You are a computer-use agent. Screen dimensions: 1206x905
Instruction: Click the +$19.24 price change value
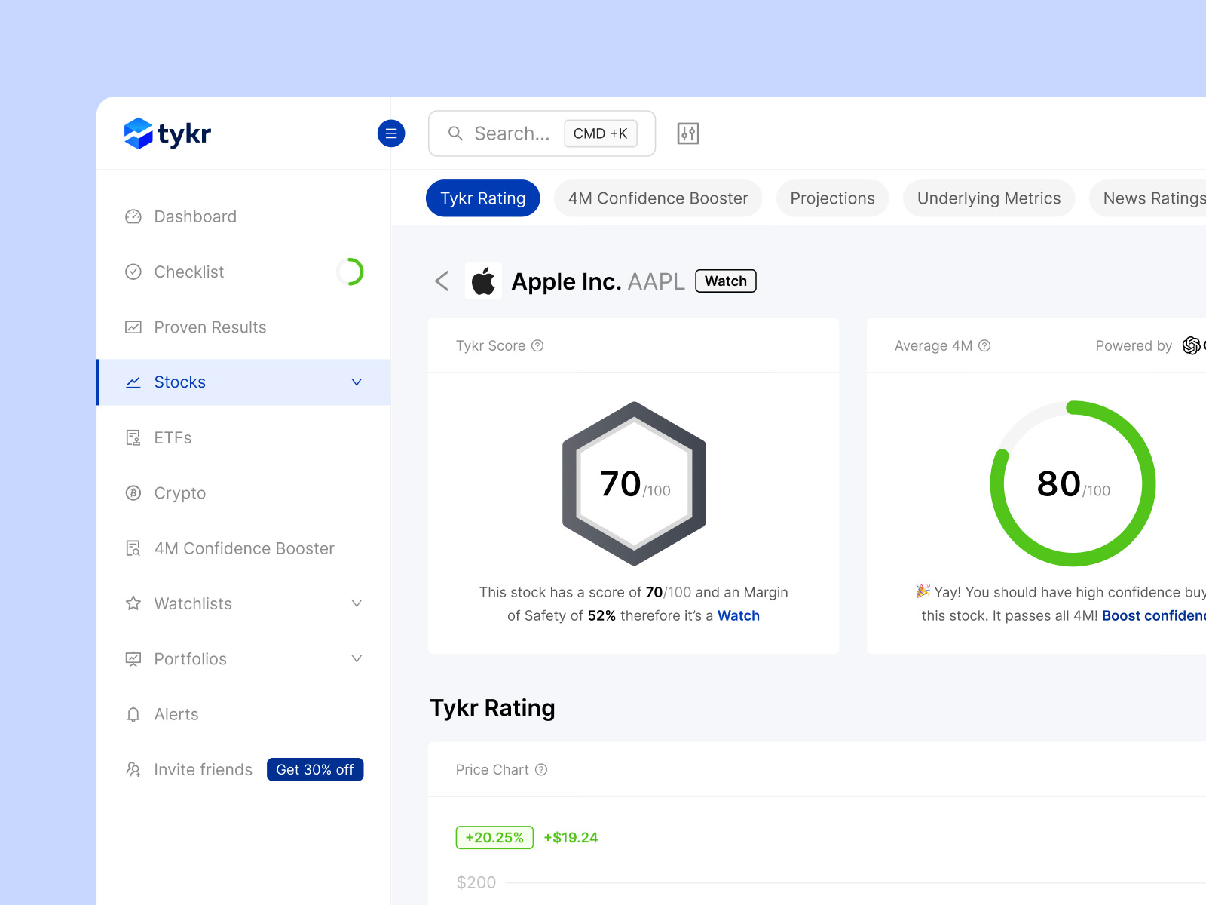571,837
